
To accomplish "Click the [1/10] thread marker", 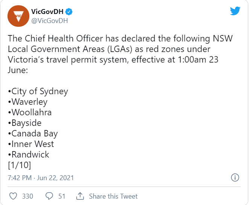I will [x=20, y=165].
